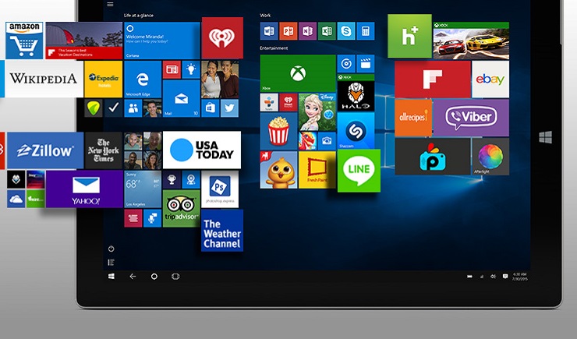Launch Microsoft Edge from its tile
The height and width of the screenshot is (339, 577).
click(143, 79)
